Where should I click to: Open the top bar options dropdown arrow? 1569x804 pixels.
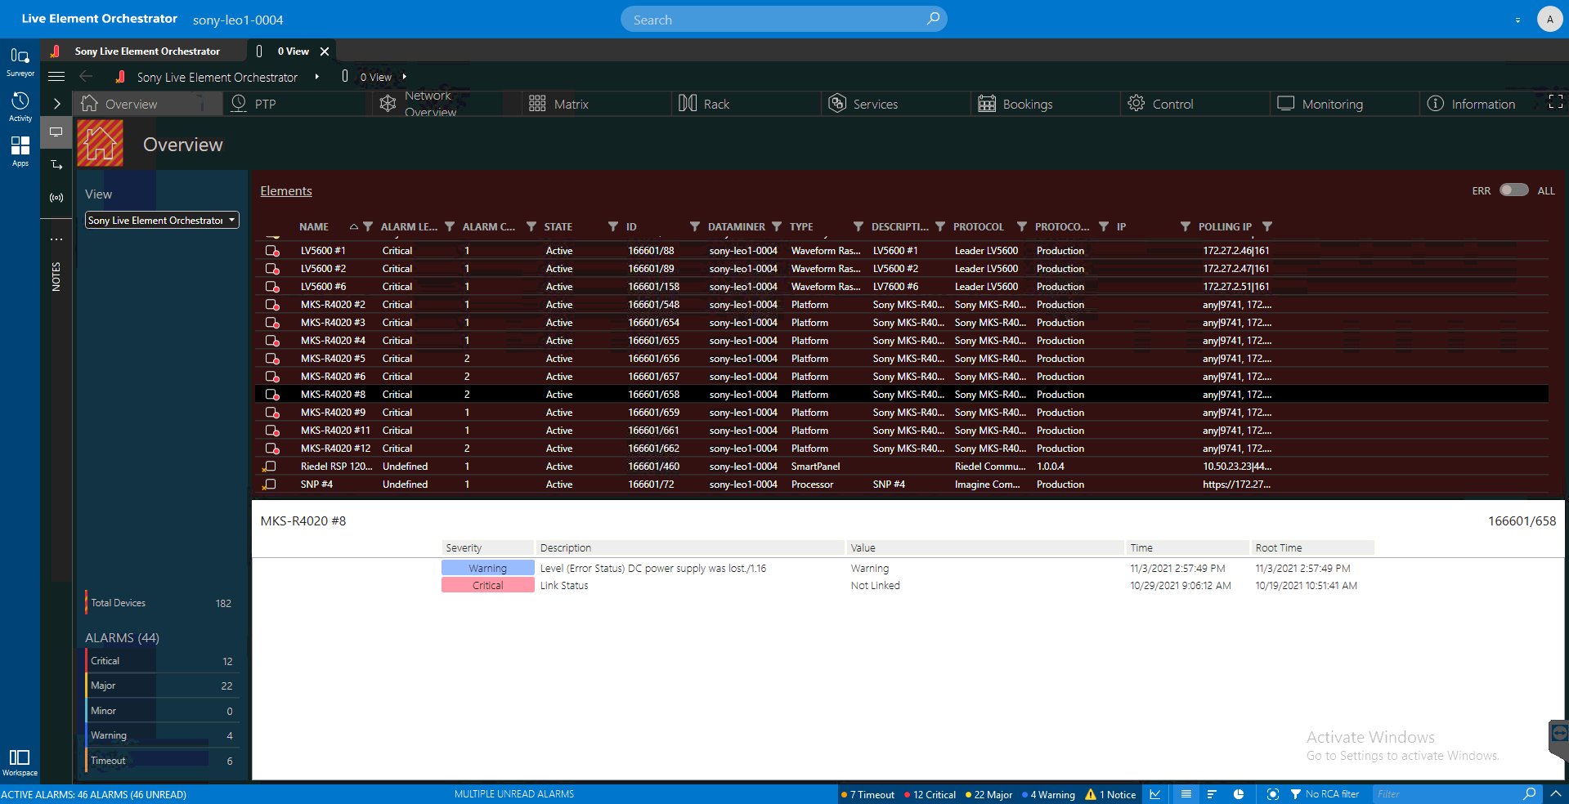click(1517, 20)
